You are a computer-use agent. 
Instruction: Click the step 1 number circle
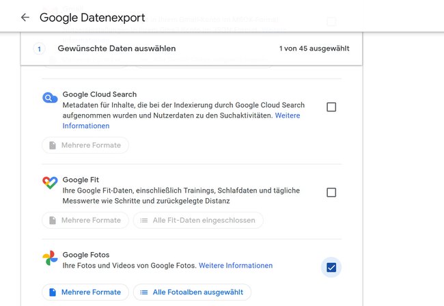[x=39, y=49]
